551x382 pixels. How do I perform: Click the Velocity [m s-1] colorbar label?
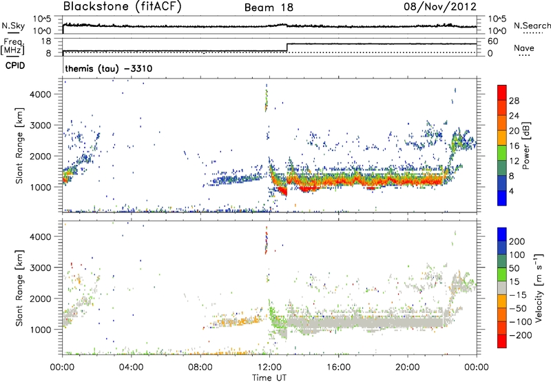(539, 288)
